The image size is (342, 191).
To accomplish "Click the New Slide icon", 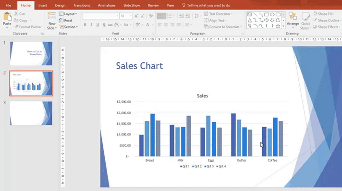I will coord(52,16).
